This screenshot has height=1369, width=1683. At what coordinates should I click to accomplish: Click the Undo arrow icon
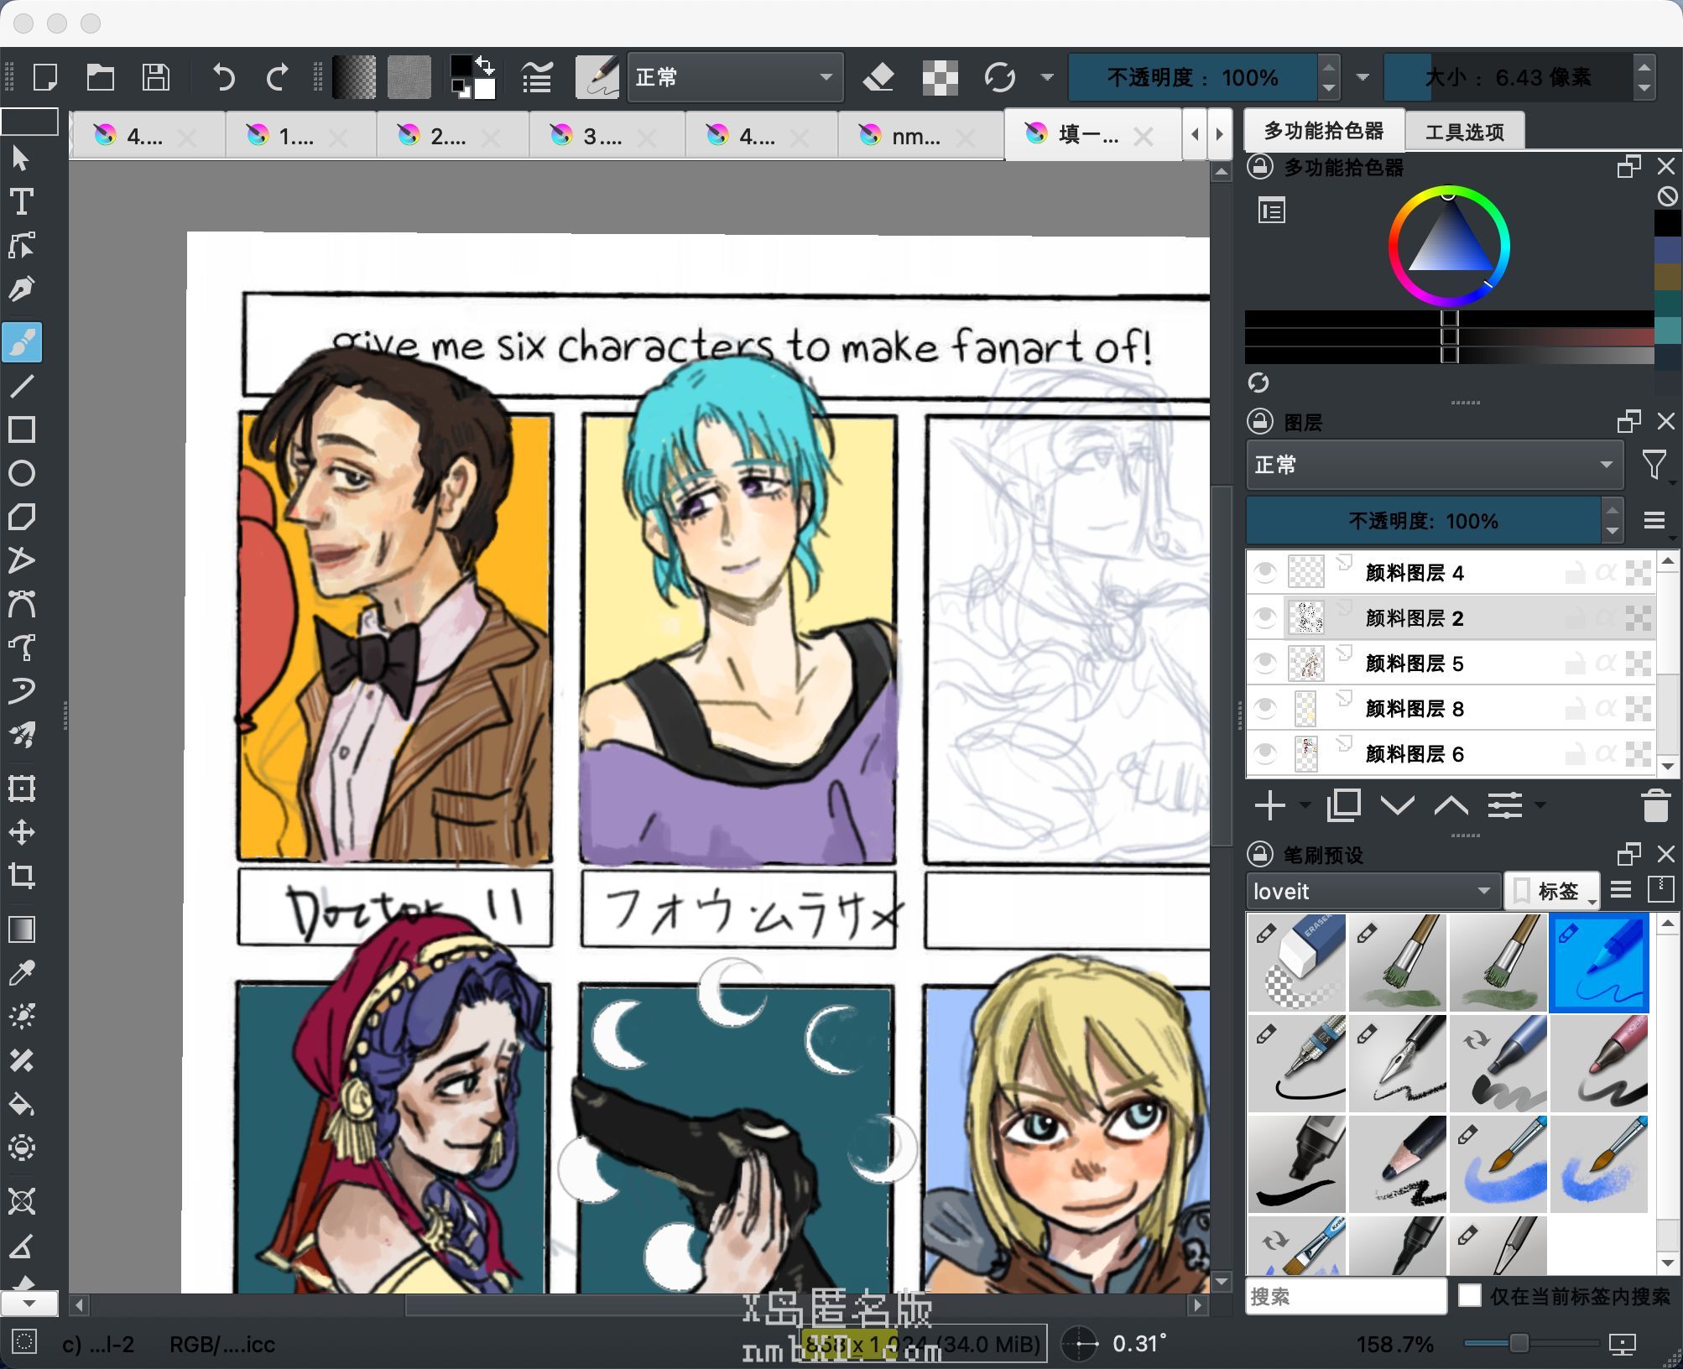tap(223, 77)
